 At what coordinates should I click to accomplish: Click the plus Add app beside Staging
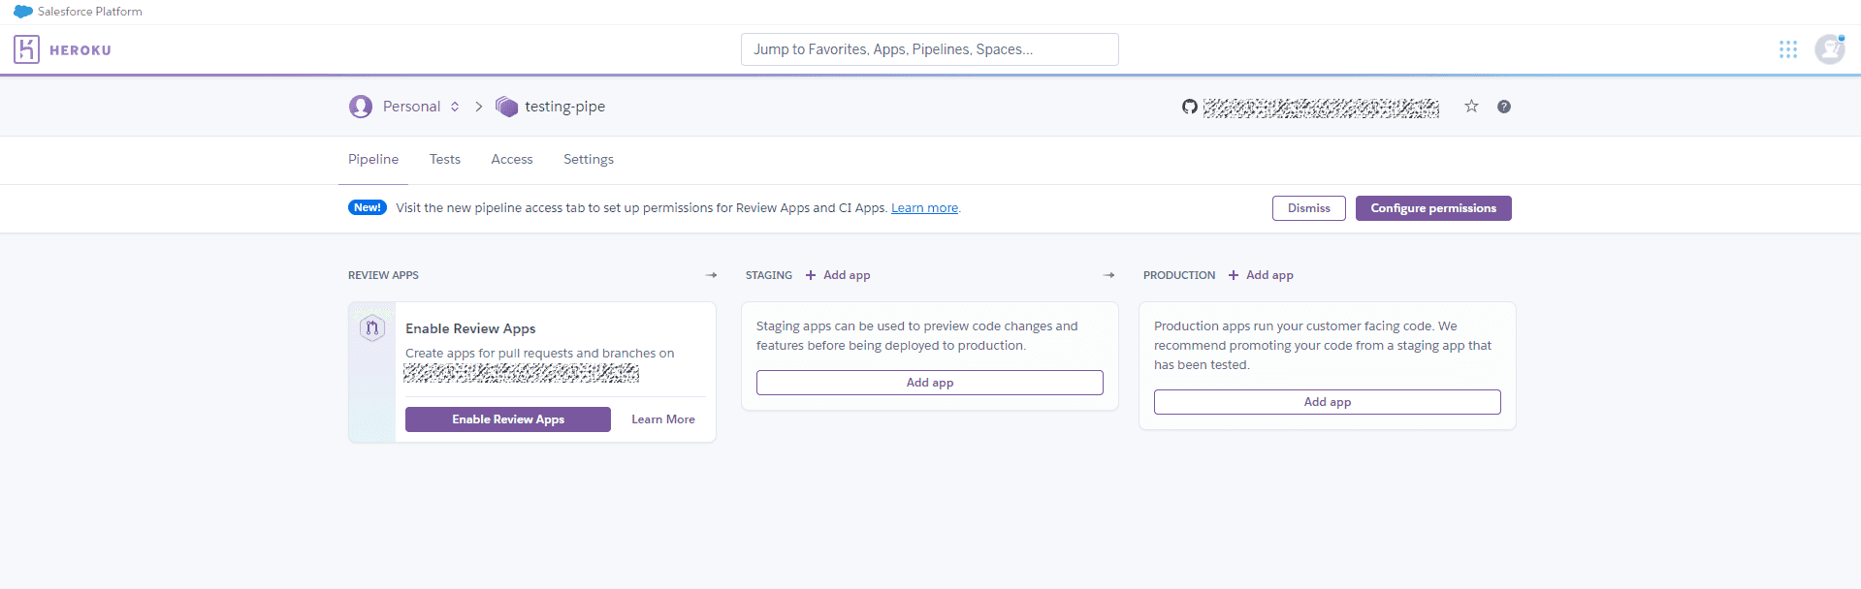click(838, 275)
